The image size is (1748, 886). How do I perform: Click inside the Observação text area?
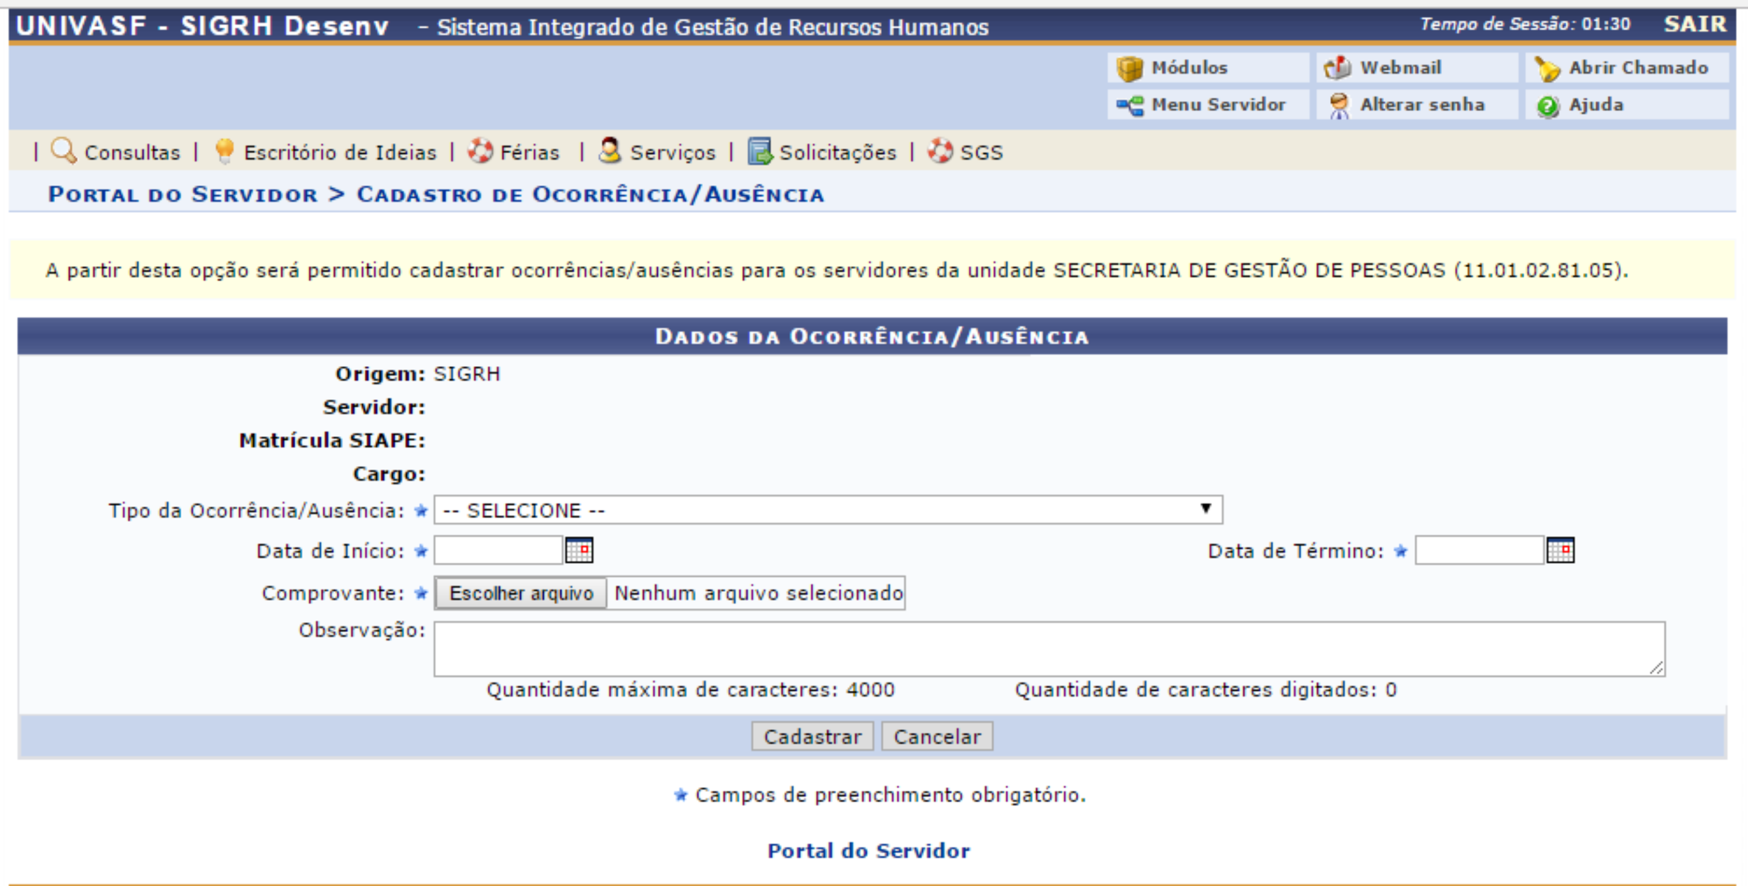point(1048,648)
